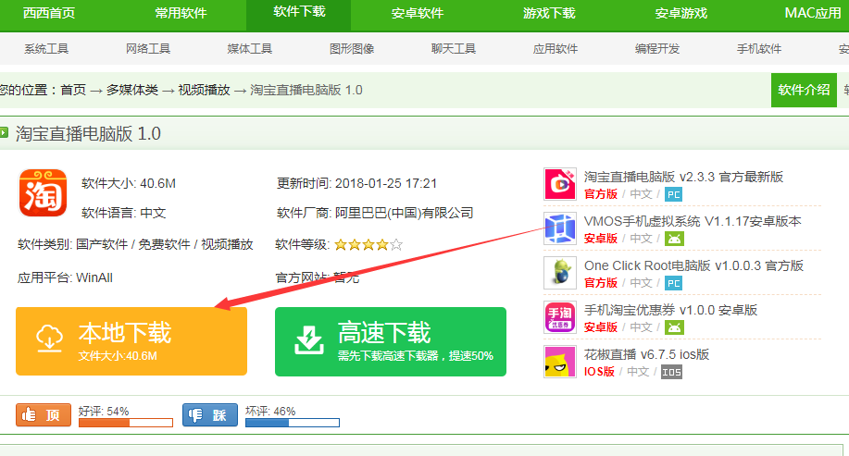Click the 安卓版 tag under VMOS手机虚拟系统
The image size is (849, 456).
pyautogui.click(x=601, y=239)
